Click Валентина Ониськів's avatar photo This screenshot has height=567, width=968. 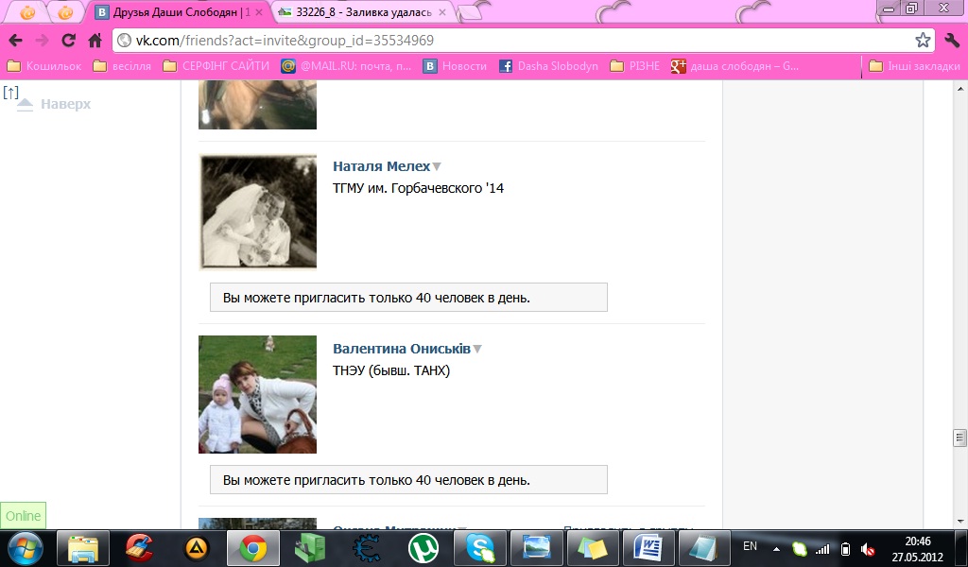pyautogui.click(x=257, y=394)
